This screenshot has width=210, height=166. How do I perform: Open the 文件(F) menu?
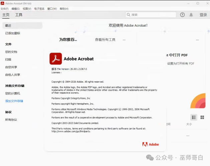click(x=4, y=9)
